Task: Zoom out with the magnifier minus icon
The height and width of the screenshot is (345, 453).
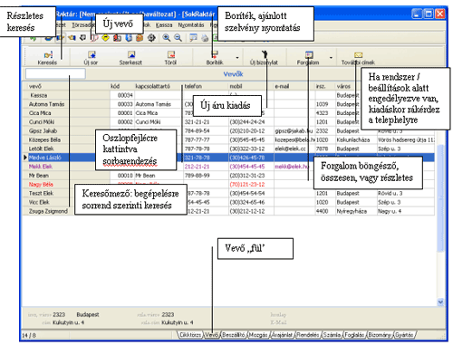Action: tap(178, 38)
